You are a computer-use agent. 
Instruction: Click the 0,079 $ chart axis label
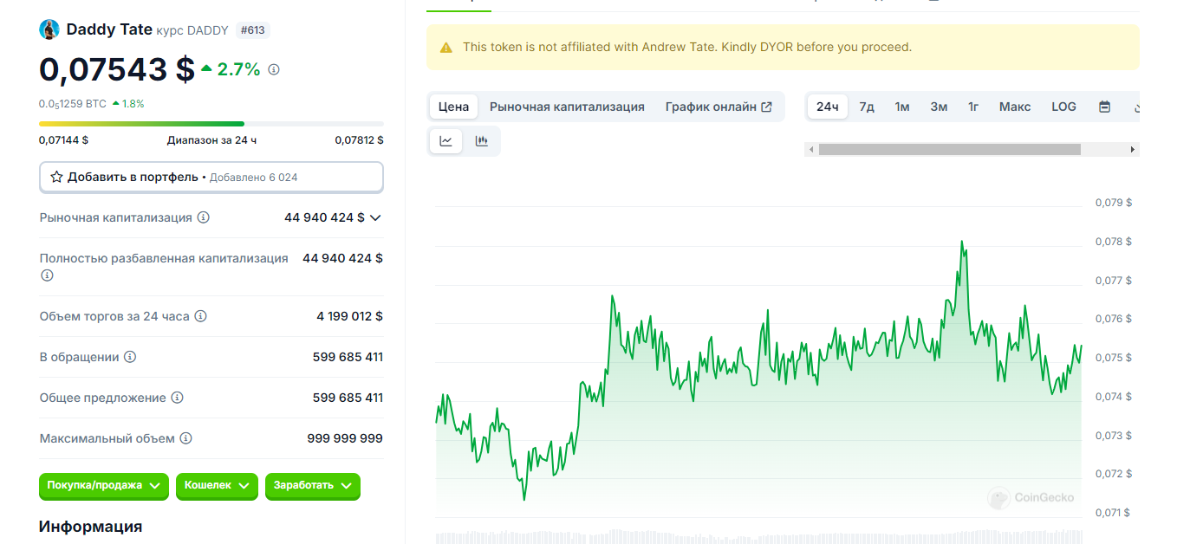point(1114,203)
